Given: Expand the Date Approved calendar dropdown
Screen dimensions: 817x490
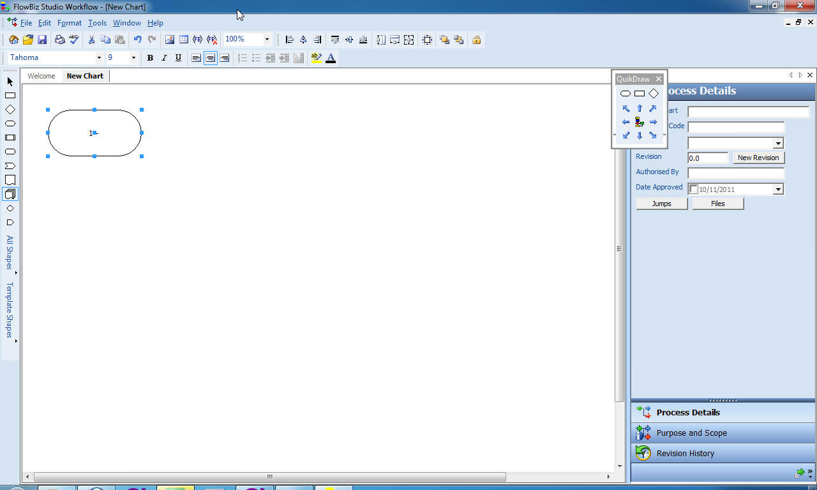Looking at the screenshot, I should click(778, 189).
